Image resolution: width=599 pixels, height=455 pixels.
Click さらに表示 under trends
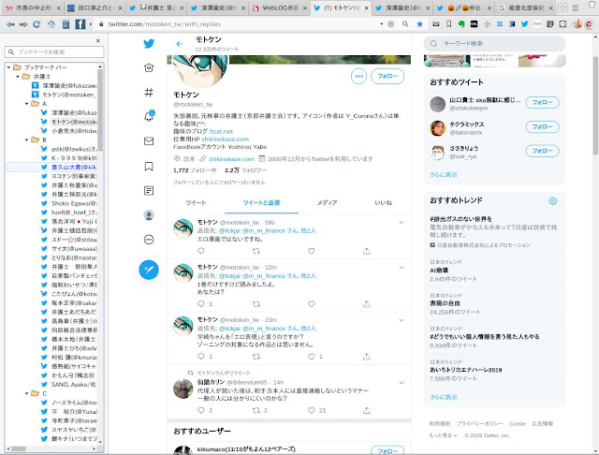pyautogui.click(x=443, y=397)
